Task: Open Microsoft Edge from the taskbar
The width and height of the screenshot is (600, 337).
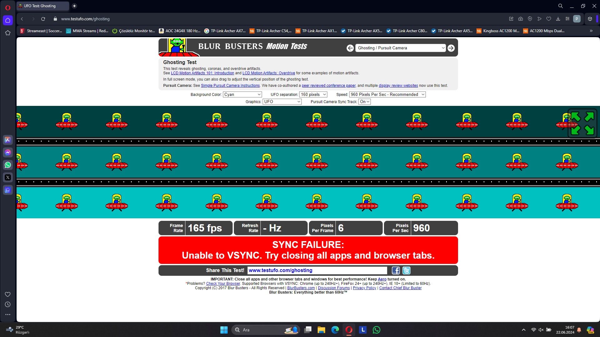Action: [335, 330]
